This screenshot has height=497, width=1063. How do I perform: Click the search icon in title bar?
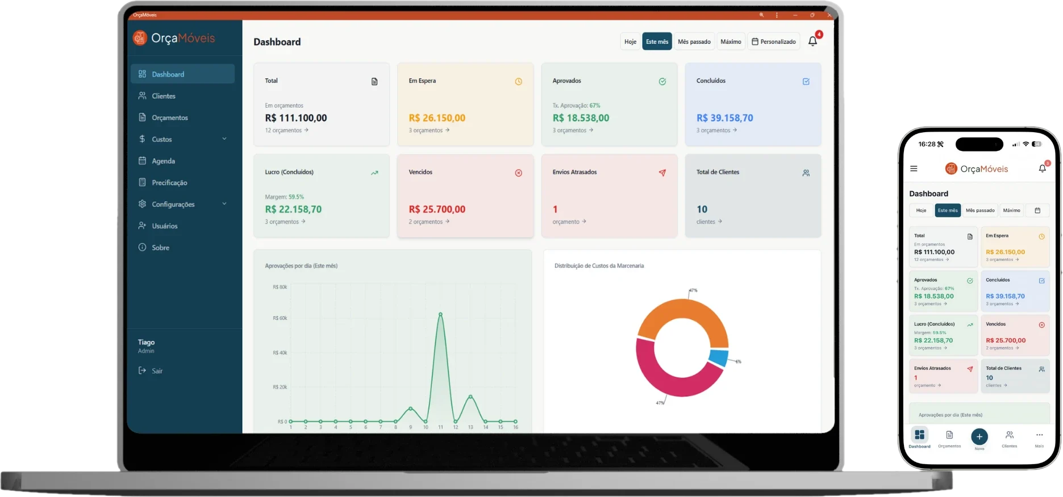click(762, 15)
